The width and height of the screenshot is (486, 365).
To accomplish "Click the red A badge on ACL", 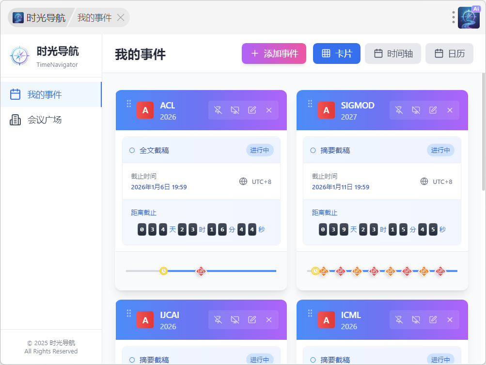I will (145, 110).
